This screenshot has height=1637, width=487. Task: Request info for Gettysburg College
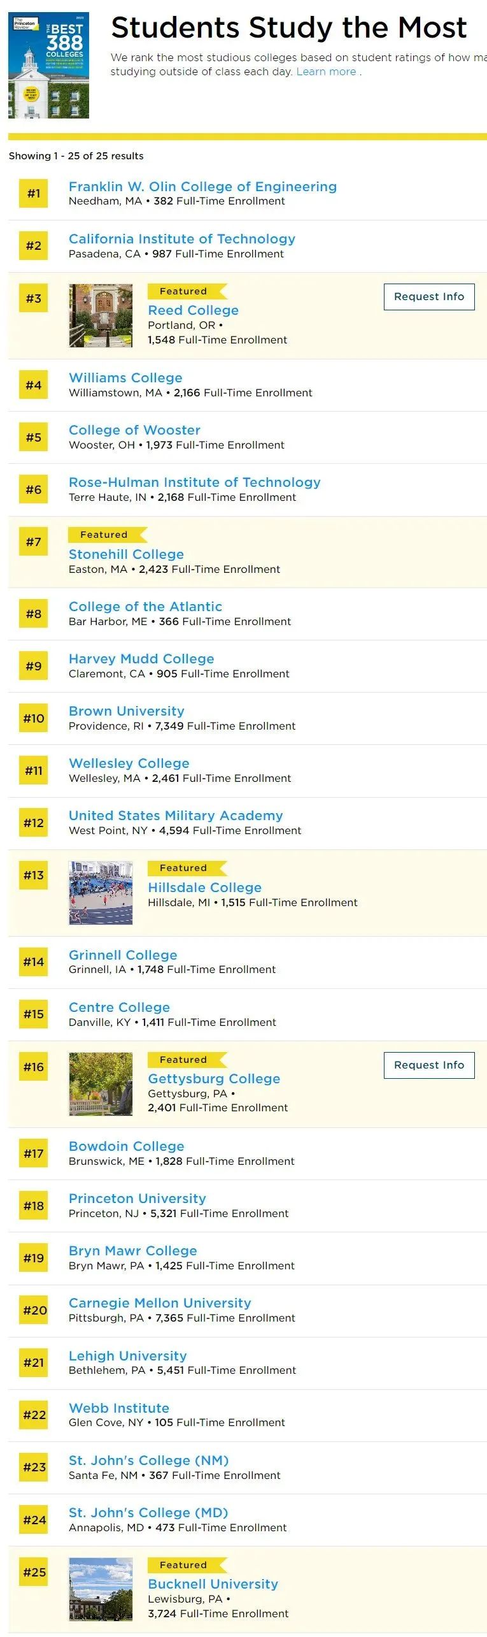(429, 1065)
